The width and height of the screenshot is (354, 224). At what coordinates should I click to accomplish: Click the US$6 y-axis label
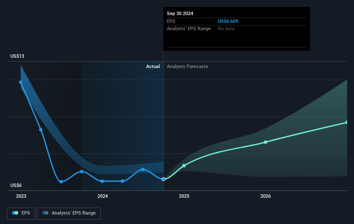click(x=16, y=185)
